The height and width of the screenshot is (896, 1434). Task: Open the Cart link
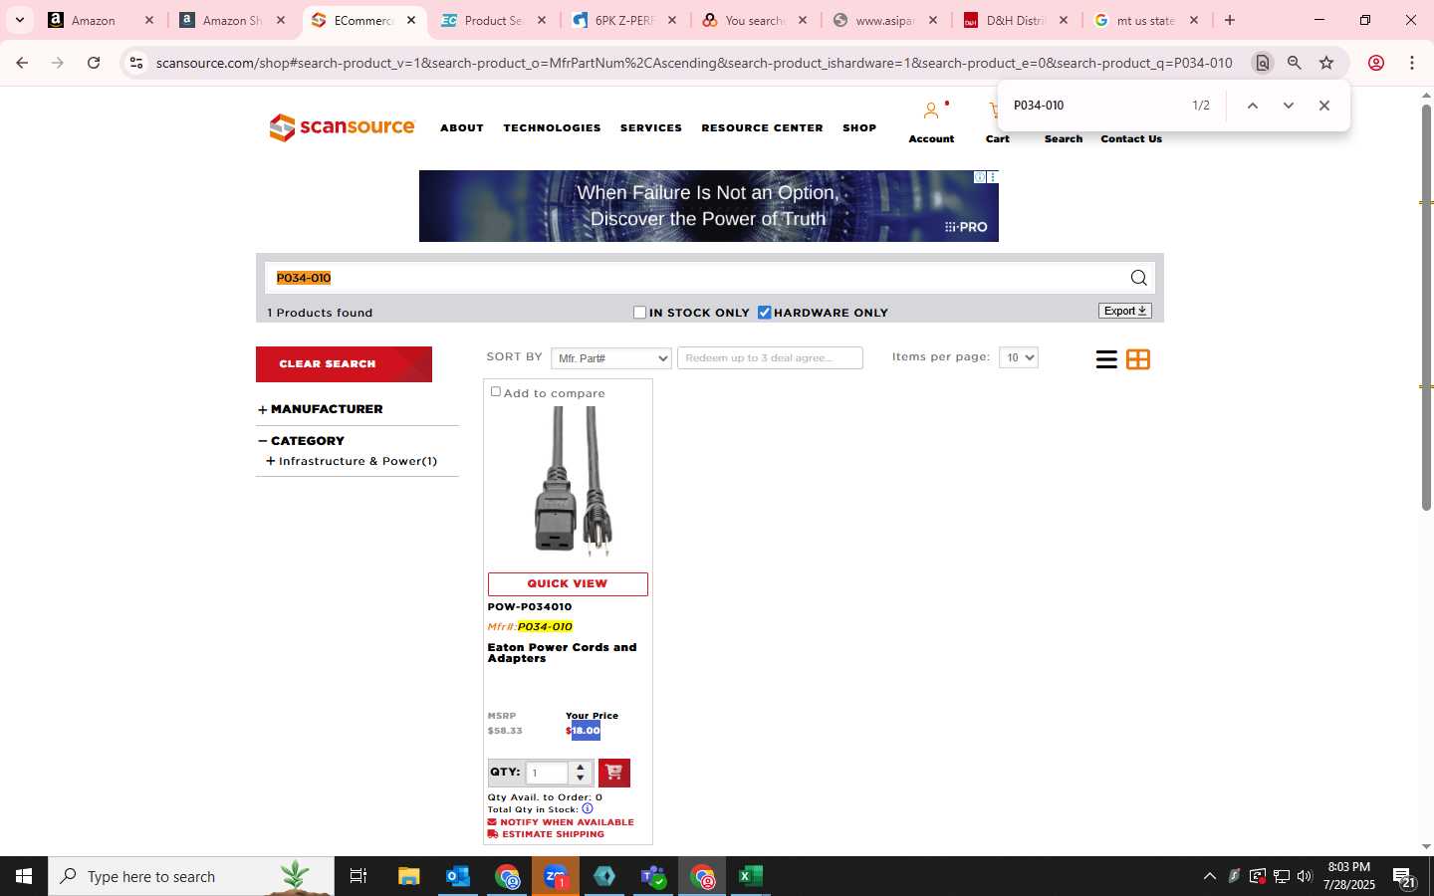pyautogui.click(x=997, y=139)
